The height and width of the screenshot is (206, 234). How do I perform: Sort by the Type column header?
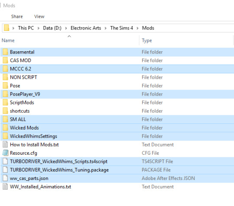tap(147, 40)
